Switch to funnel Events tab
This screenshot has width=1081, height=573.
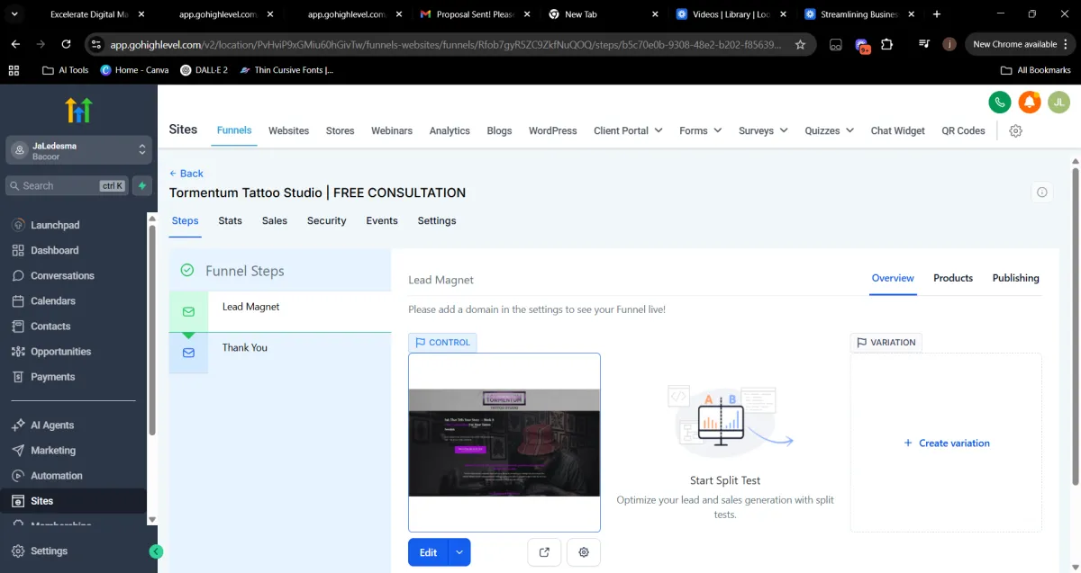point(382,220)
